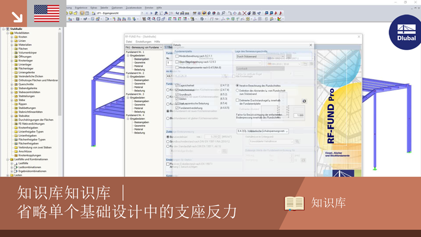Collapse the Modelldaten tree node
This screenshot has width=421, height=237.
[8, 33]
